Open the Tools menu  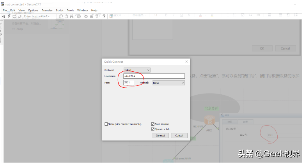(70, 10)
